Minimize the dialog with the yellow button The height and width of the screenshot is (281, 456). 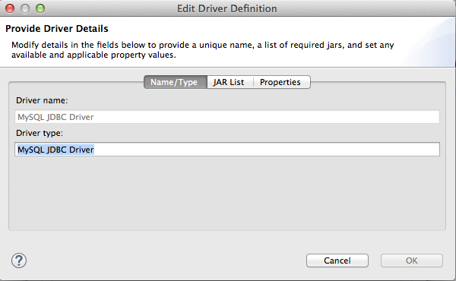[x=25, y=8]
